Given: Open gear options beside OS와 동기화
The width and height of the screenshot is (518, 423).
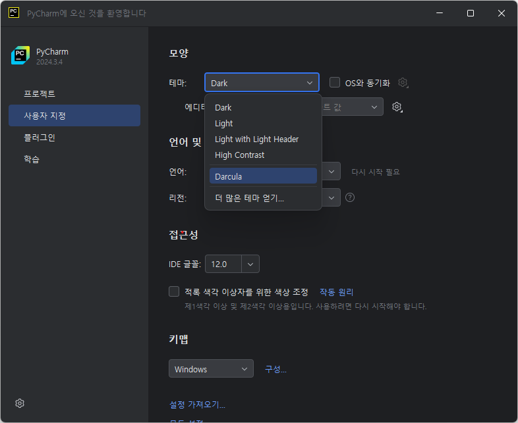Looking at the screenshot, I should click(403, 82).
